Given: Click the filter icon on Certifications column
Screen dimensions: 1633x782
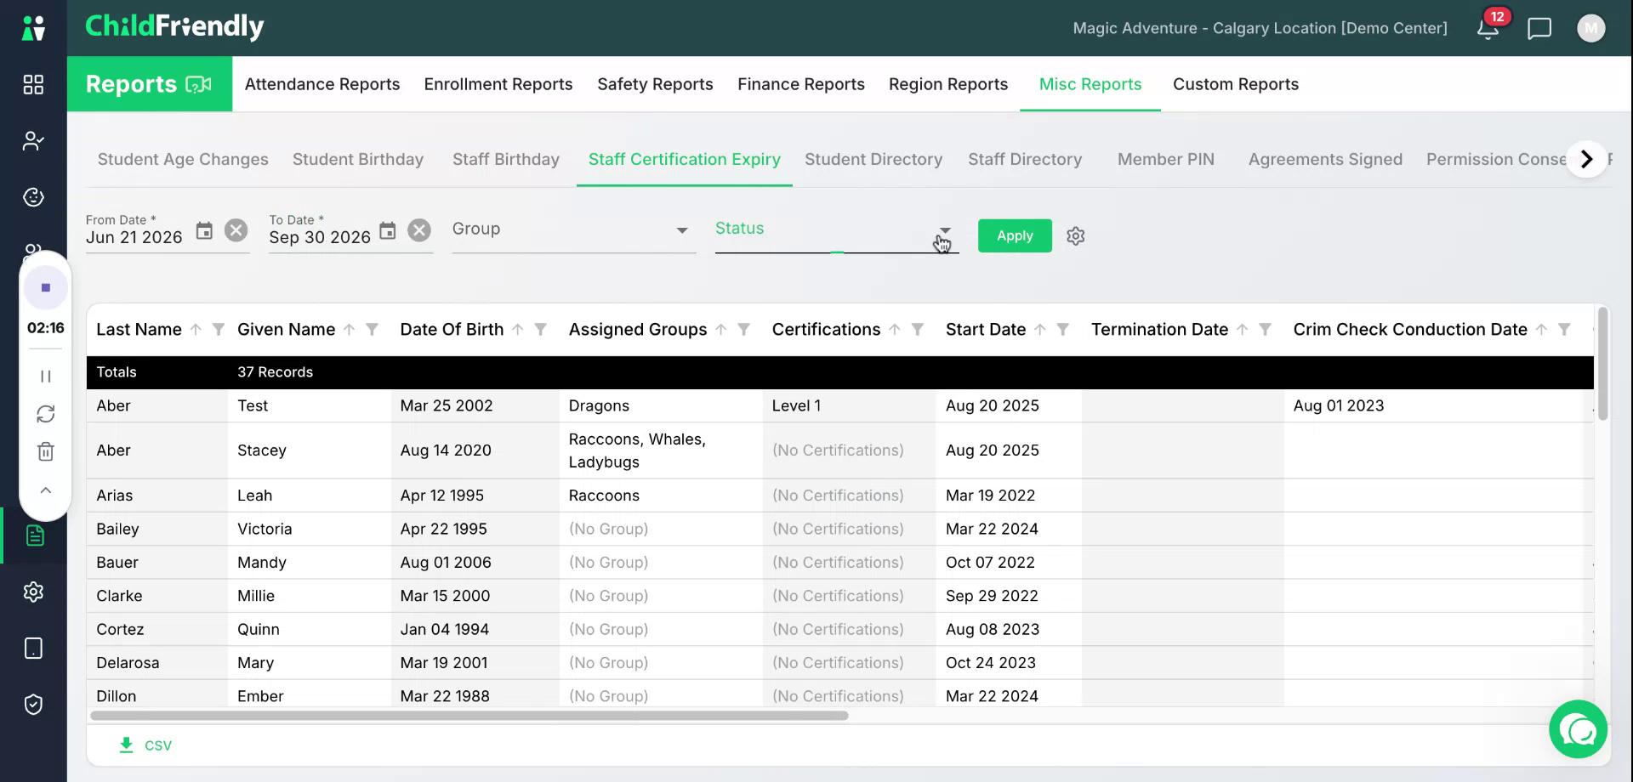Looking at the screenshot, I should coord(918,330).
